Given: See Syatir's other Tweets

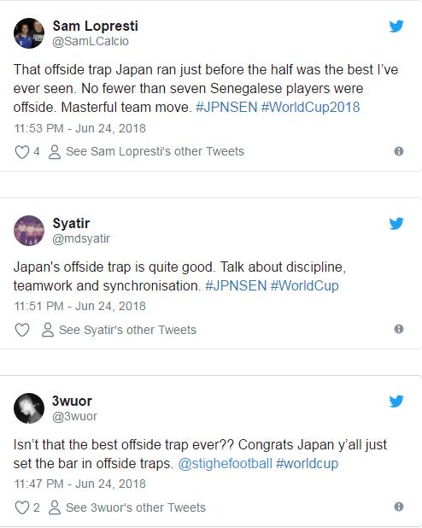Looking at the screenshot, I should point(119,330).
